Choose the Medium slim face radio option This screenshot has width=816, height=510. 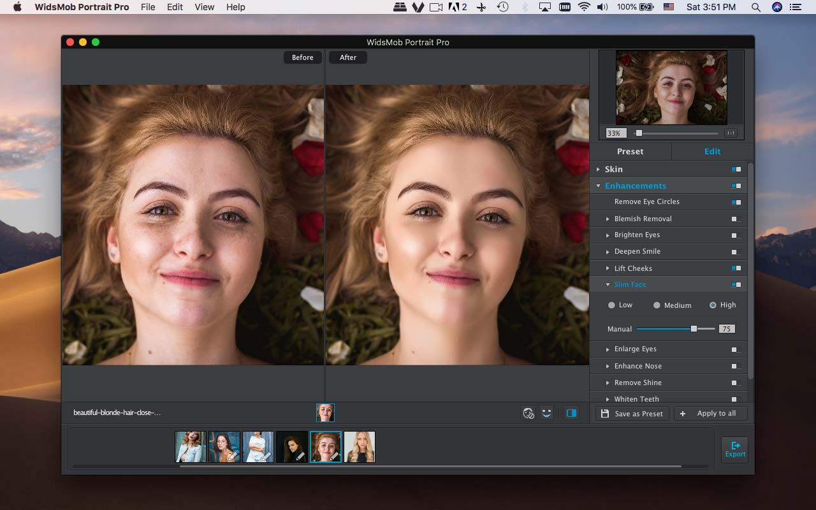click(x=657, y=305)
